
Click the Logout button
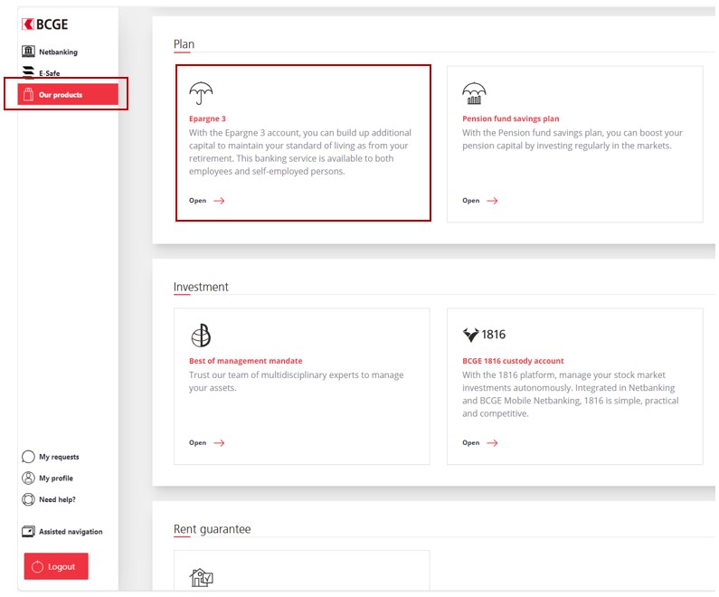pyautogui.click(x=56, y=566)
